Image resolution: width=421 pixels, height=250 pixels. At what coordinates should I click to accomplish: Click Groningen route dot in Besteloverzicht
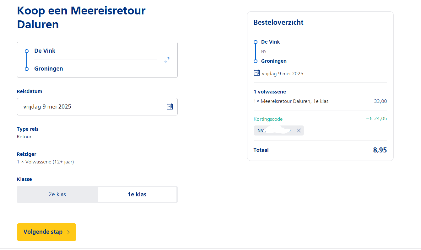256,61
